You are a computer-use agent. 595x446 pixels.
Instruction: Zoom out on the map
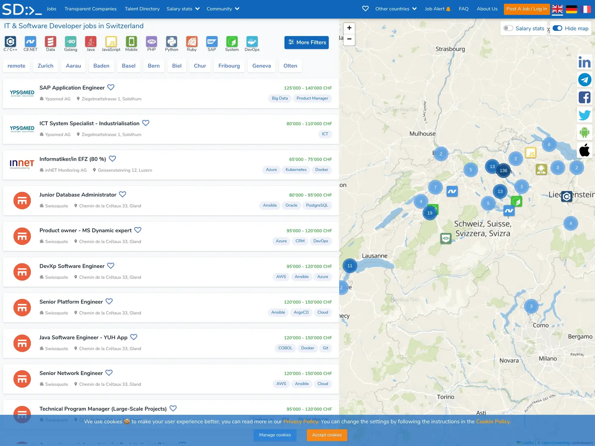coord(349,39)
